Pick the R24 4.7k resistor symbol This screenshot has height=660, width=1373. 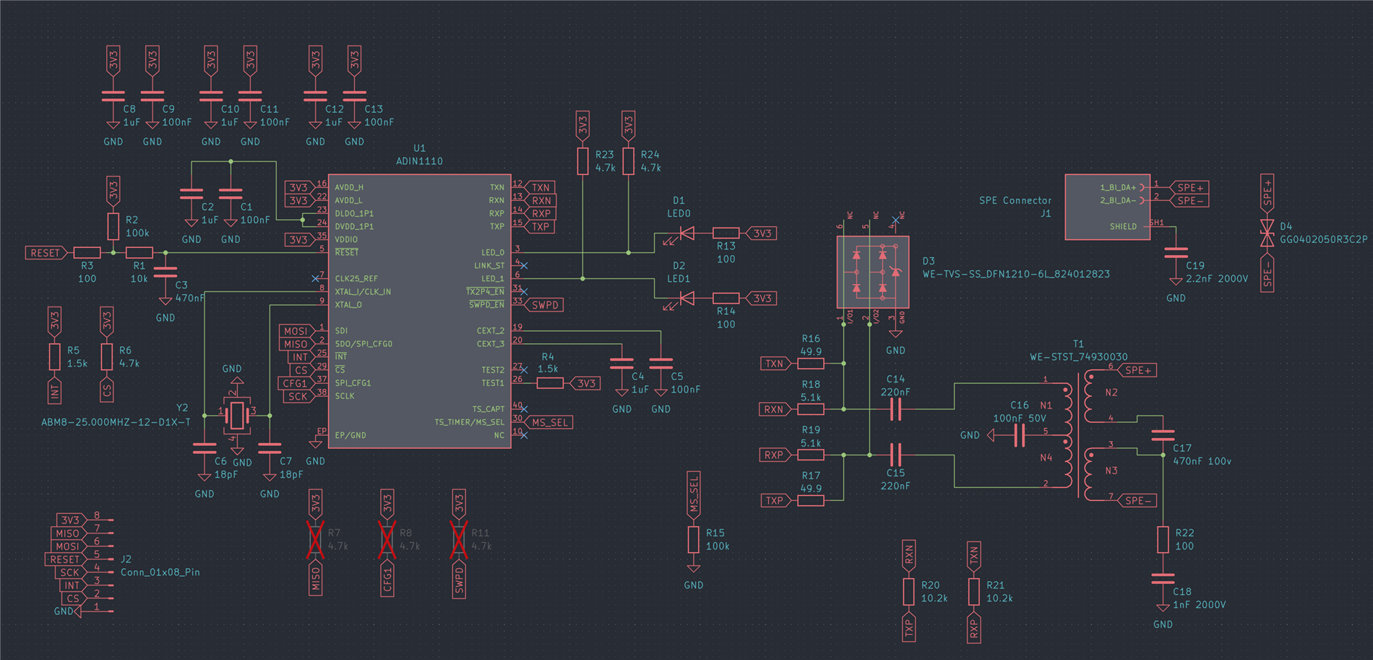(628, 161)
